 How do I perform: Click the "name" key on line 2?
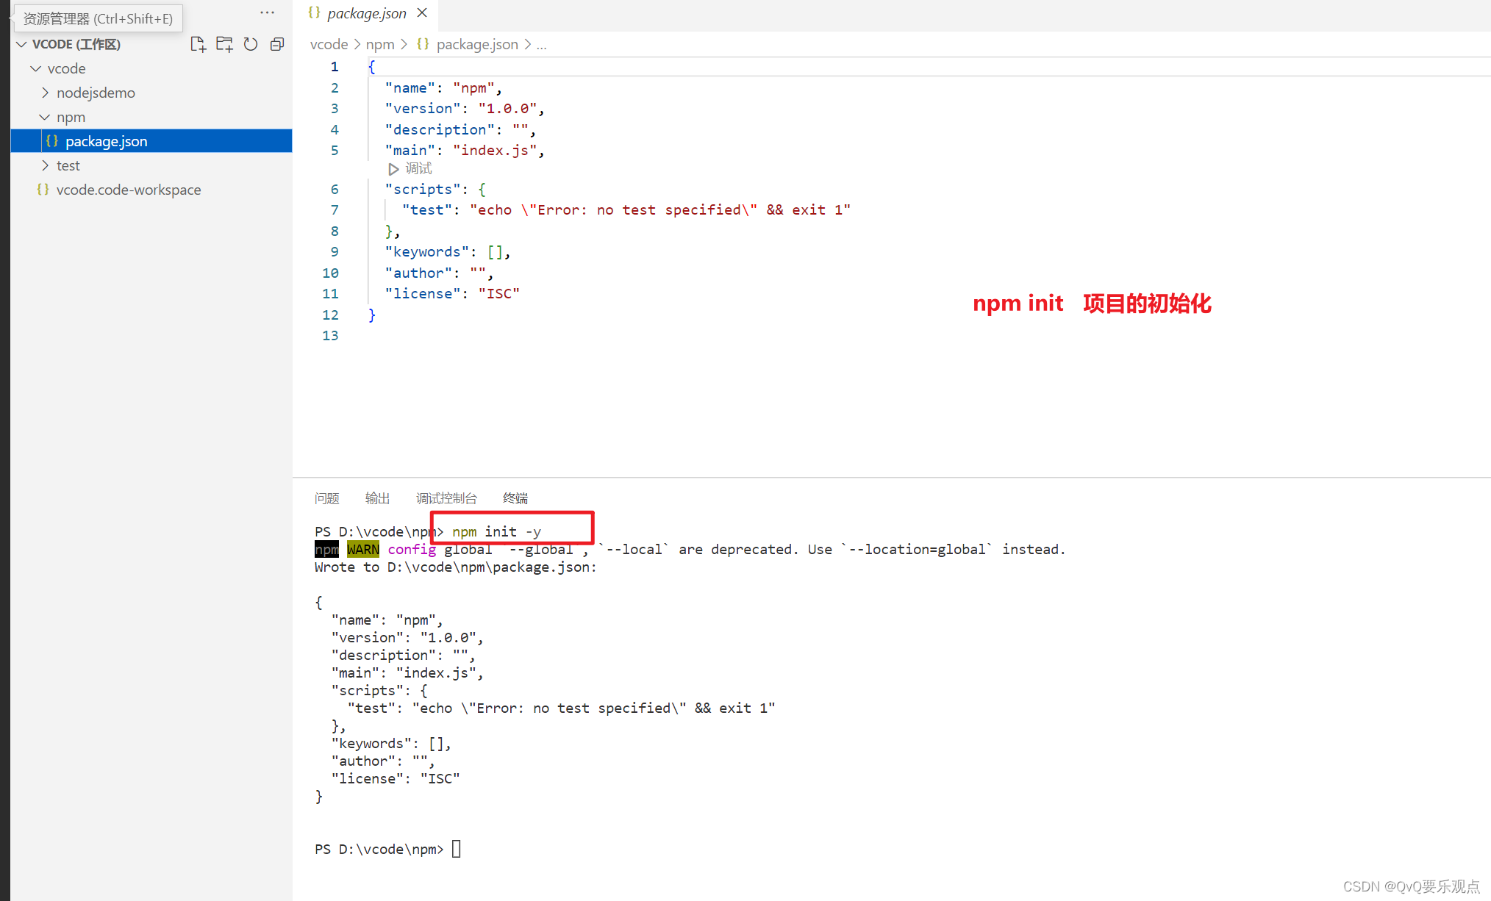coord(410,88)
